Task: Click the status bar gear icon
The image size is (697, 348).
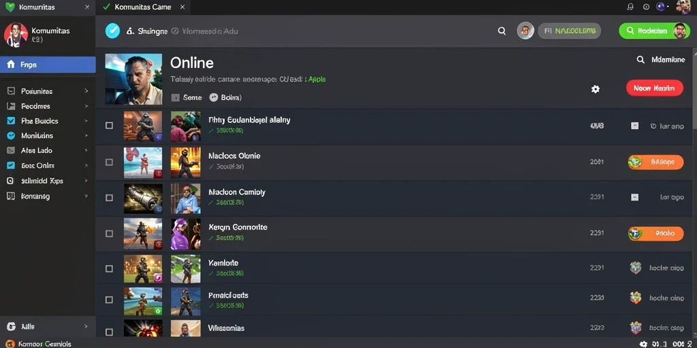Action: click(x=643, y=344)
